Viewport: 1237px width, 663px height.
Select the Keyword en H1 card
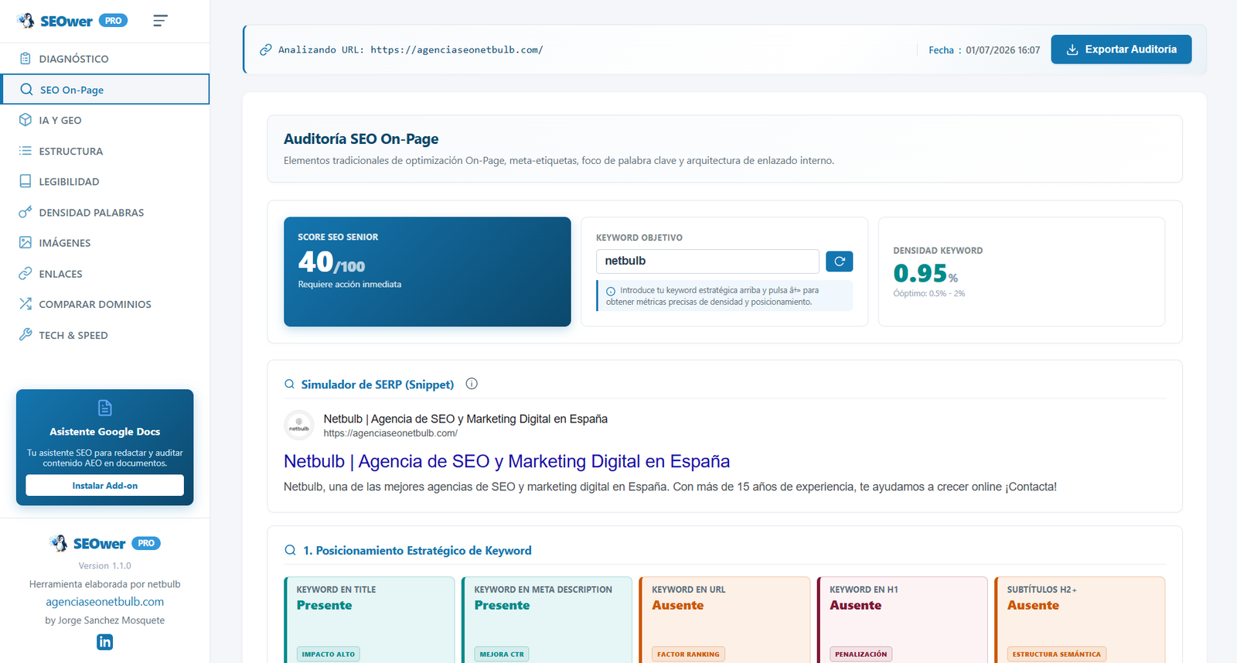point(902,620)
